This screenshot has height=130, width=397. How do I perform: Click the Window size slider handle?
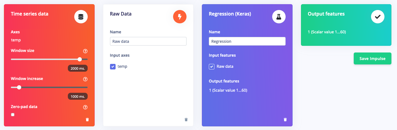80,59
